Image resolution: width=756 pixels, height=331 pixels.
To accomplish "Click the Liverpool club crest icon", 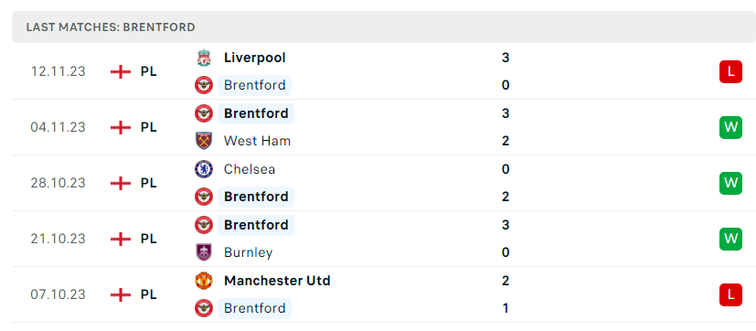I will point(204,58).
